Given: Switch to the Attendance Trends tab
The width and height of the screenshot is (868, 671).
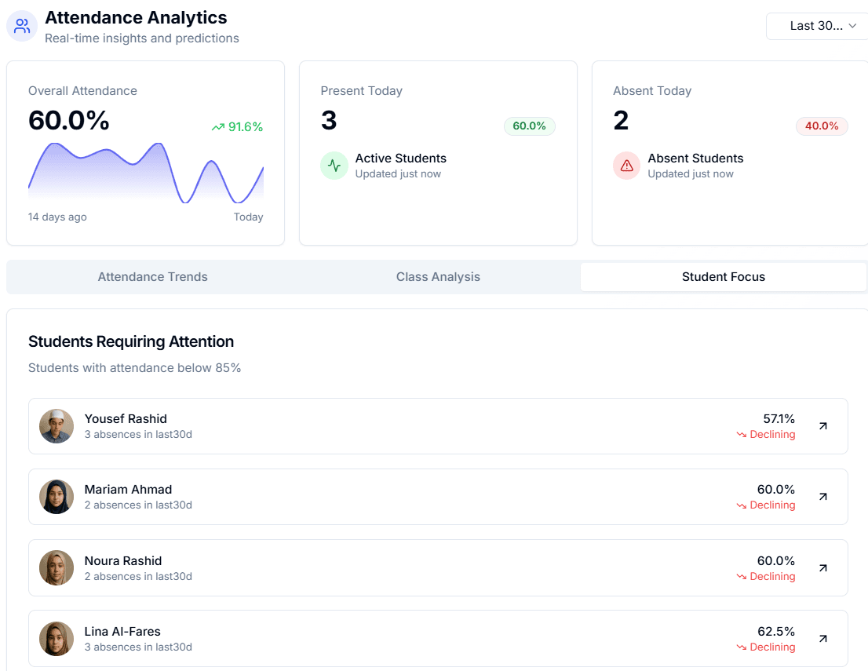Looking at the screenshot, I should coord(152,277).
